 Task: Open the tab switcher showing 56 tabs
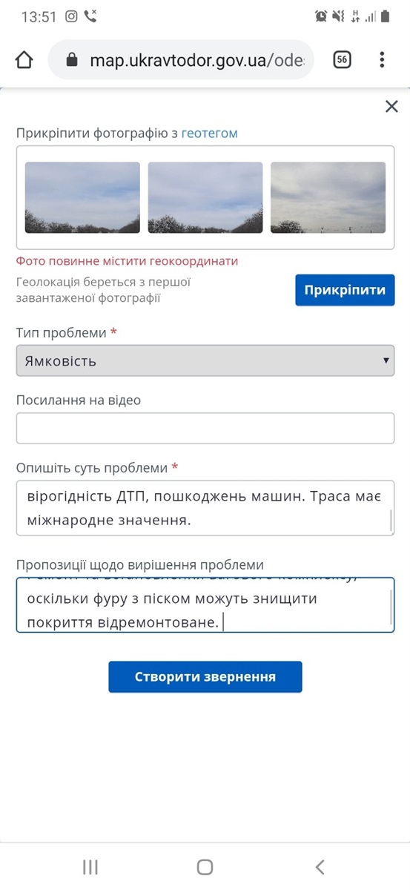(342, 60)
